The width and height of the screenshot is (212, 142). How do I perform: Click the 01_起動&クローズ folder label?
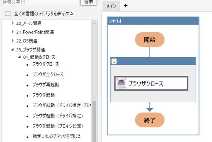coord(39,57)
